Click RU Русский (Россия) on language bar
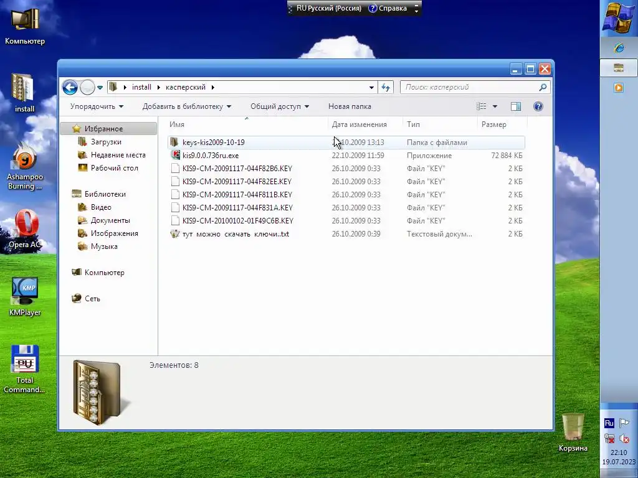Image resolution: width=638 pixels, height=478 pixels. (x=329, y=8)
